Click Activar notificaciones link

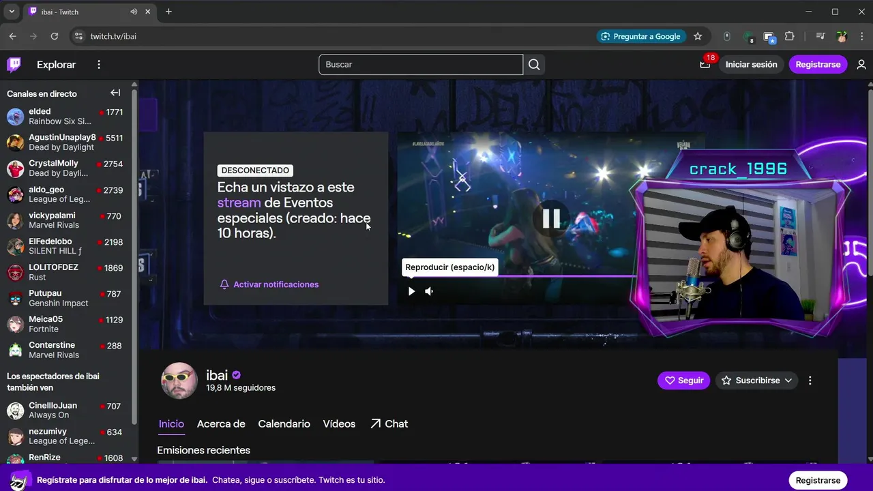[276, 284]
